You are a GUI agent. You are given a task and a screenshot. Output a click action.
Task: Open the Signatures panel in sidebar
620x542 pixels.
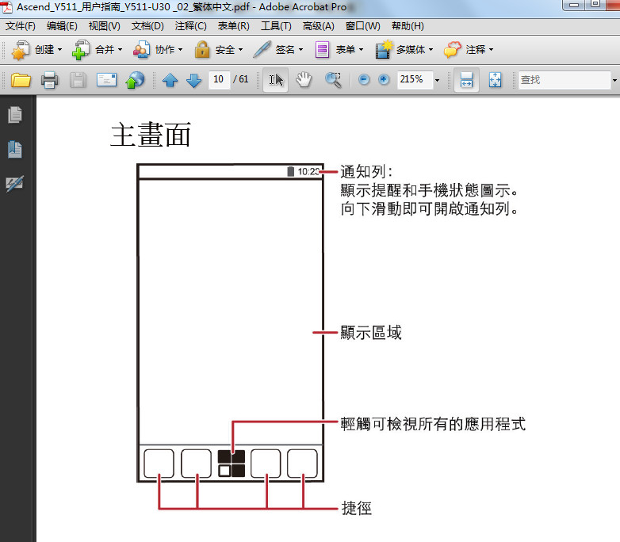pos(15,184)
